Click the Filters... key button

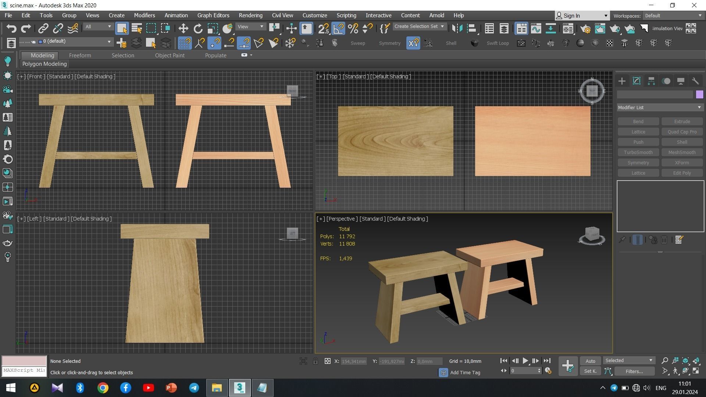(x=634, y=371)
